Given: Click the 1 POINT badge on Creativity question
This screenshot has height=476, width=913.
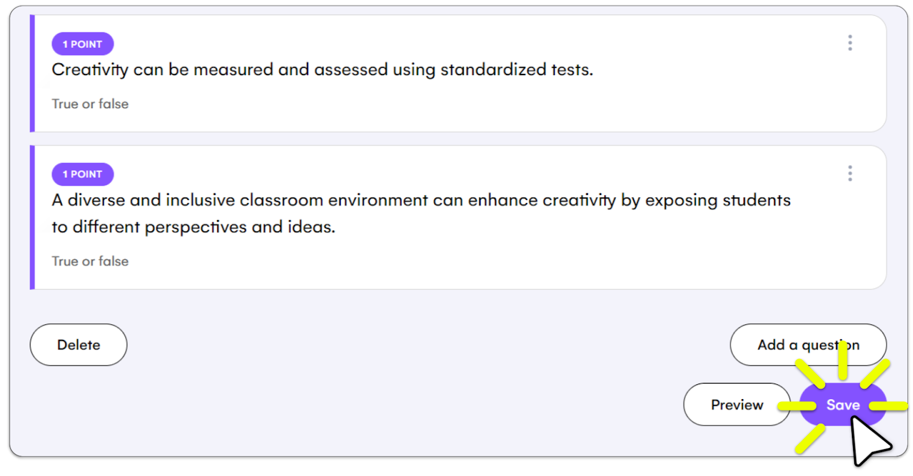Looking at the screenshot, I should point(83,44).
